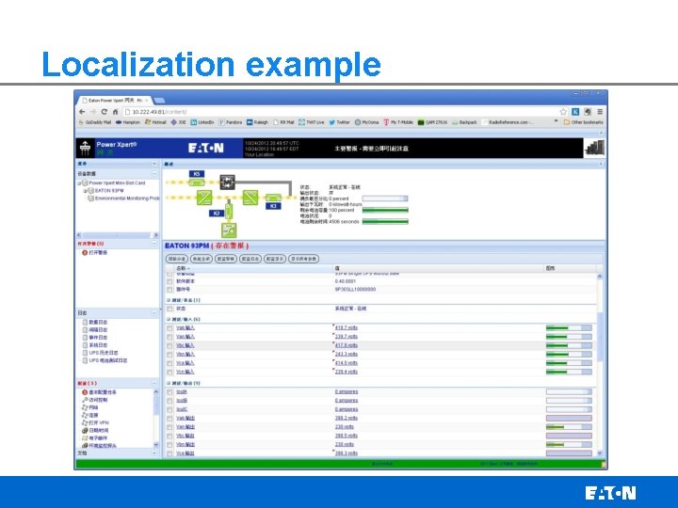
Task: Click the red alarm icon under open alarms
Action: [x=85, y=253]
